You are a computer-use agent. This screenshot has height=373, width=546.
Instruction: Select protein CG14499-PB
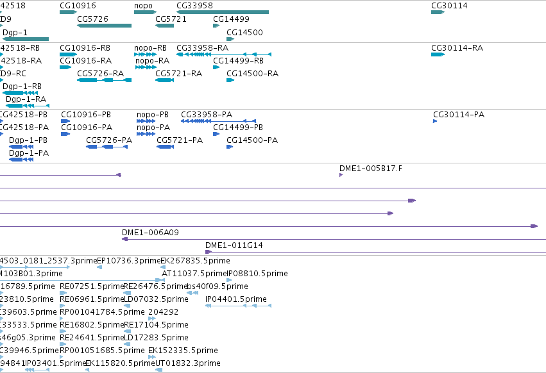click(x=216, y=134)
